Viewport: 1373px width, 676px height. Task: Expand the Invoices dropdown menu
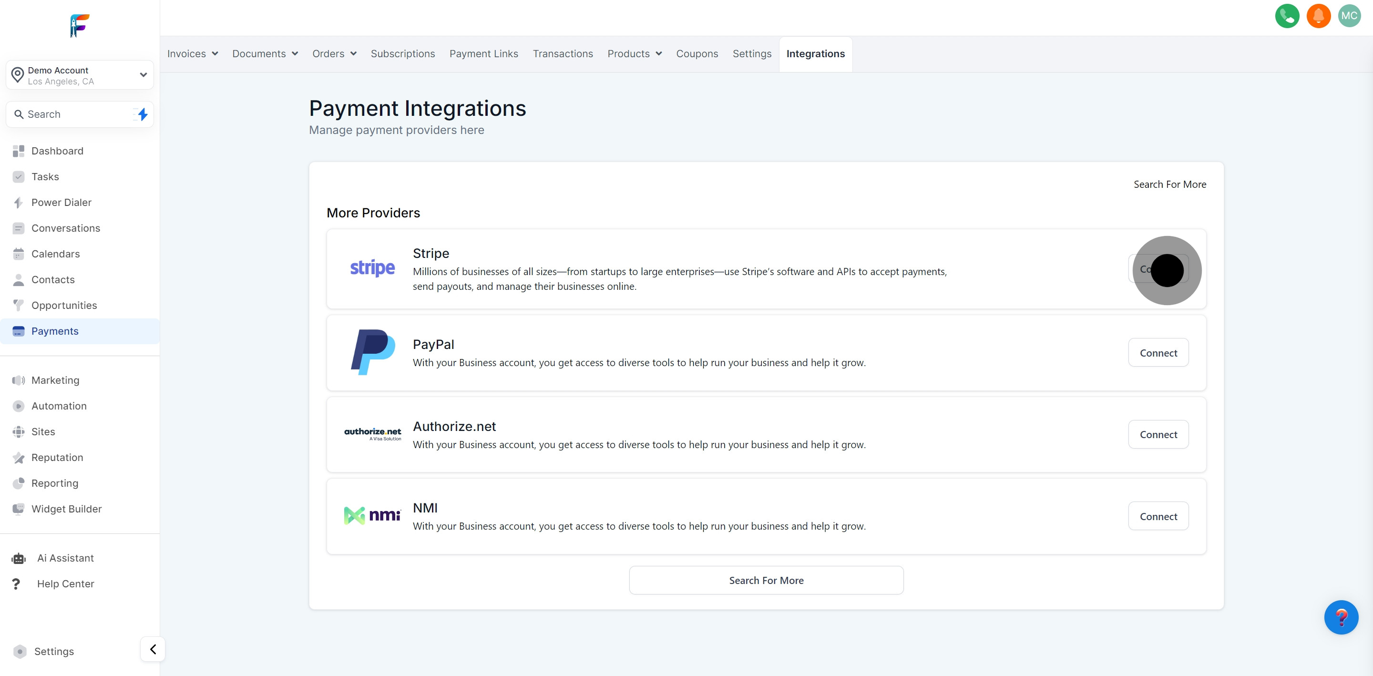click(193, 54)
